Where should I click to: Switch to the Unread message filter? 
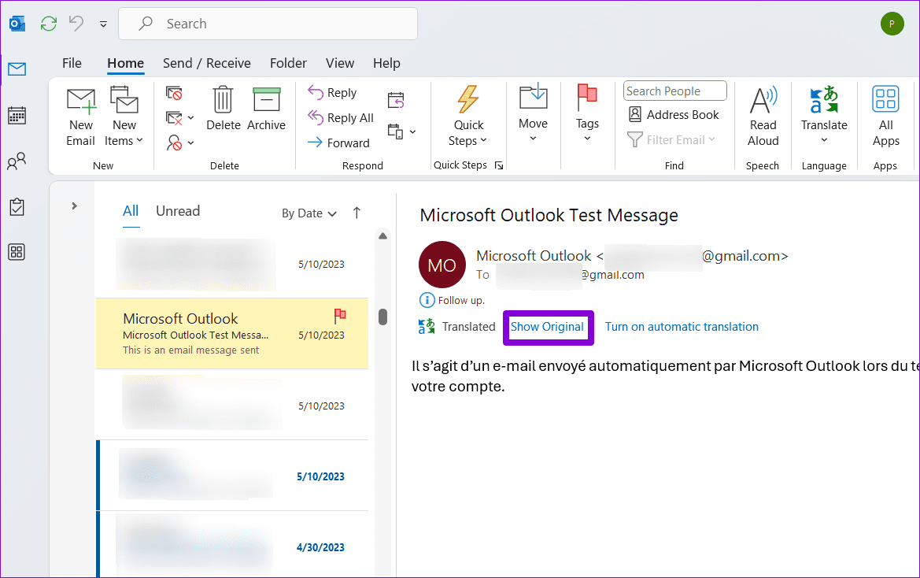(x=177, y=211)
